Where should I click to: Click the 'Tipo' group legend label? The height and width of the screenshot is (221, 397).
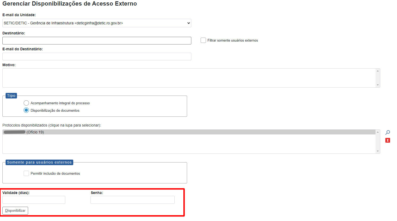click(x=11, y=96)
